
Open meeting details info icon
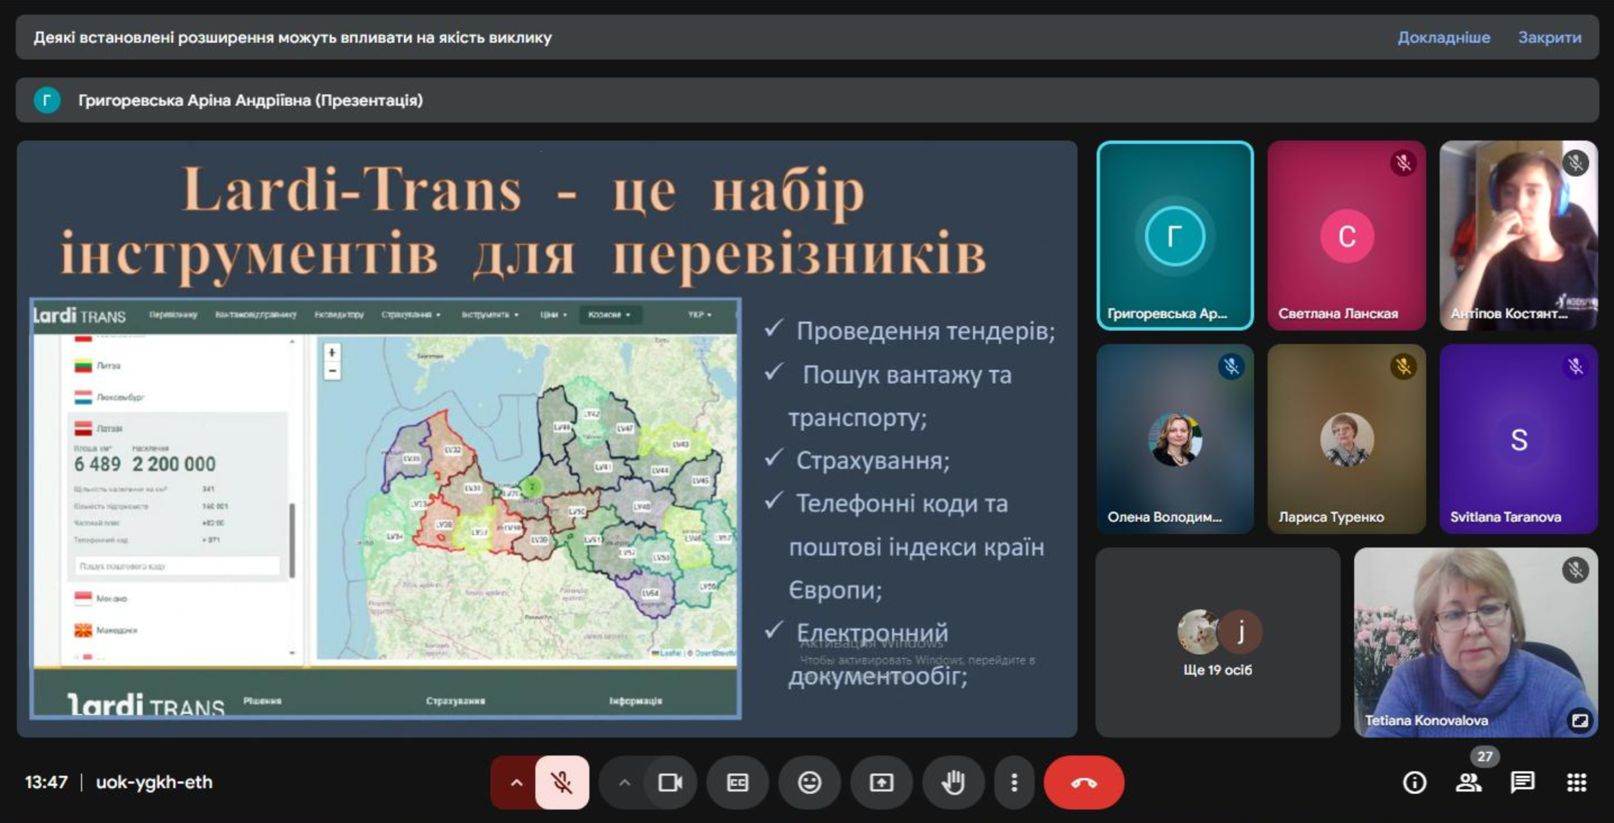click(x=1414, y=783)
